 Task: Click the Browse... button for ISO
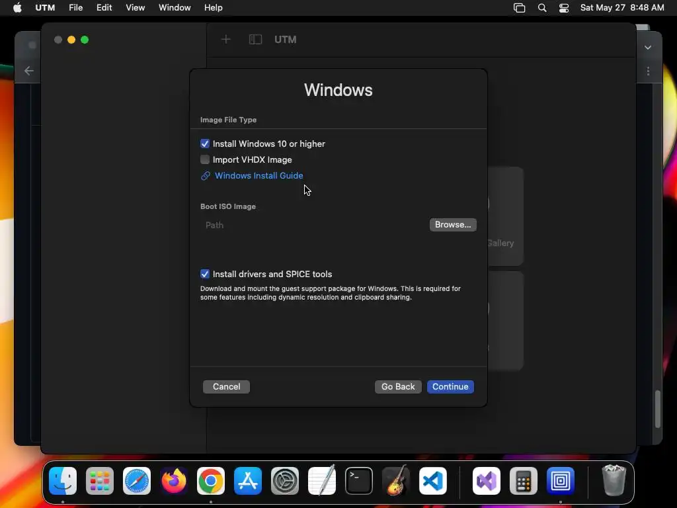tap(452, 225)
